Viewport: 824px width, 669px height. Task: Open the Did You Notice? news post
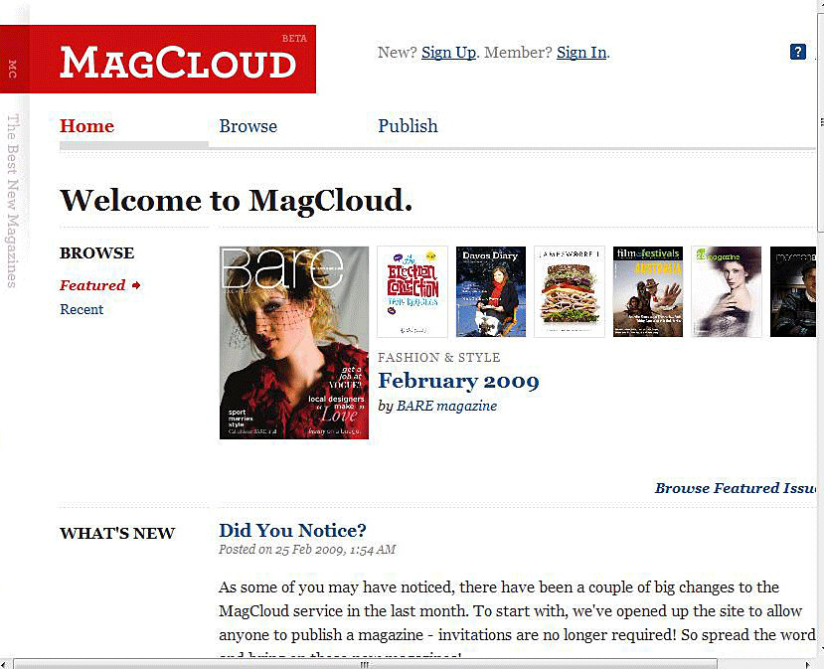coord(292,530)
